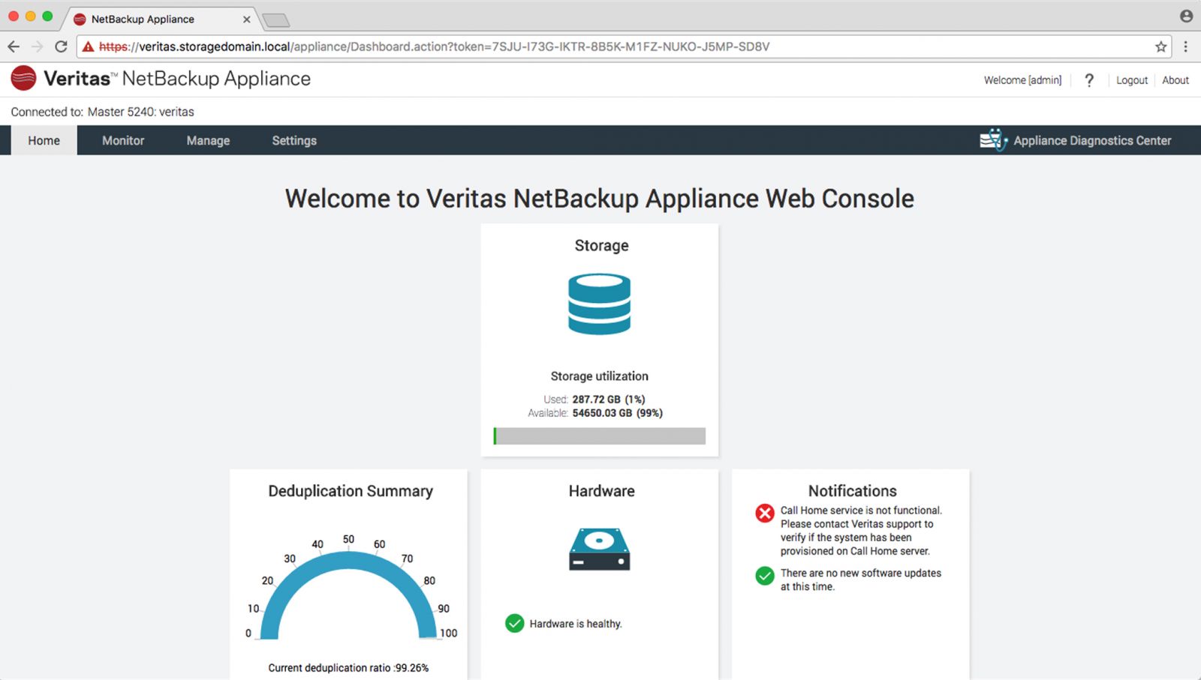Open the About link
This screenshot has width=1201, height=680.
click(1175, 80)
